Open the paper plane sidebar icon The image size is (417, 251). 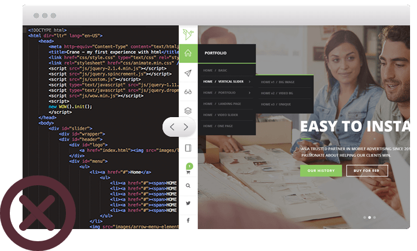188,73
